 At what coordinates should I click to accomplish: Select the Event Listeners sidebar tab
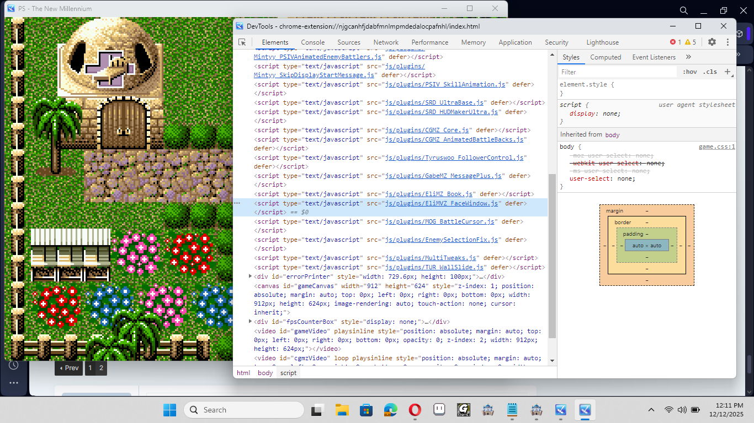[654, 57]
